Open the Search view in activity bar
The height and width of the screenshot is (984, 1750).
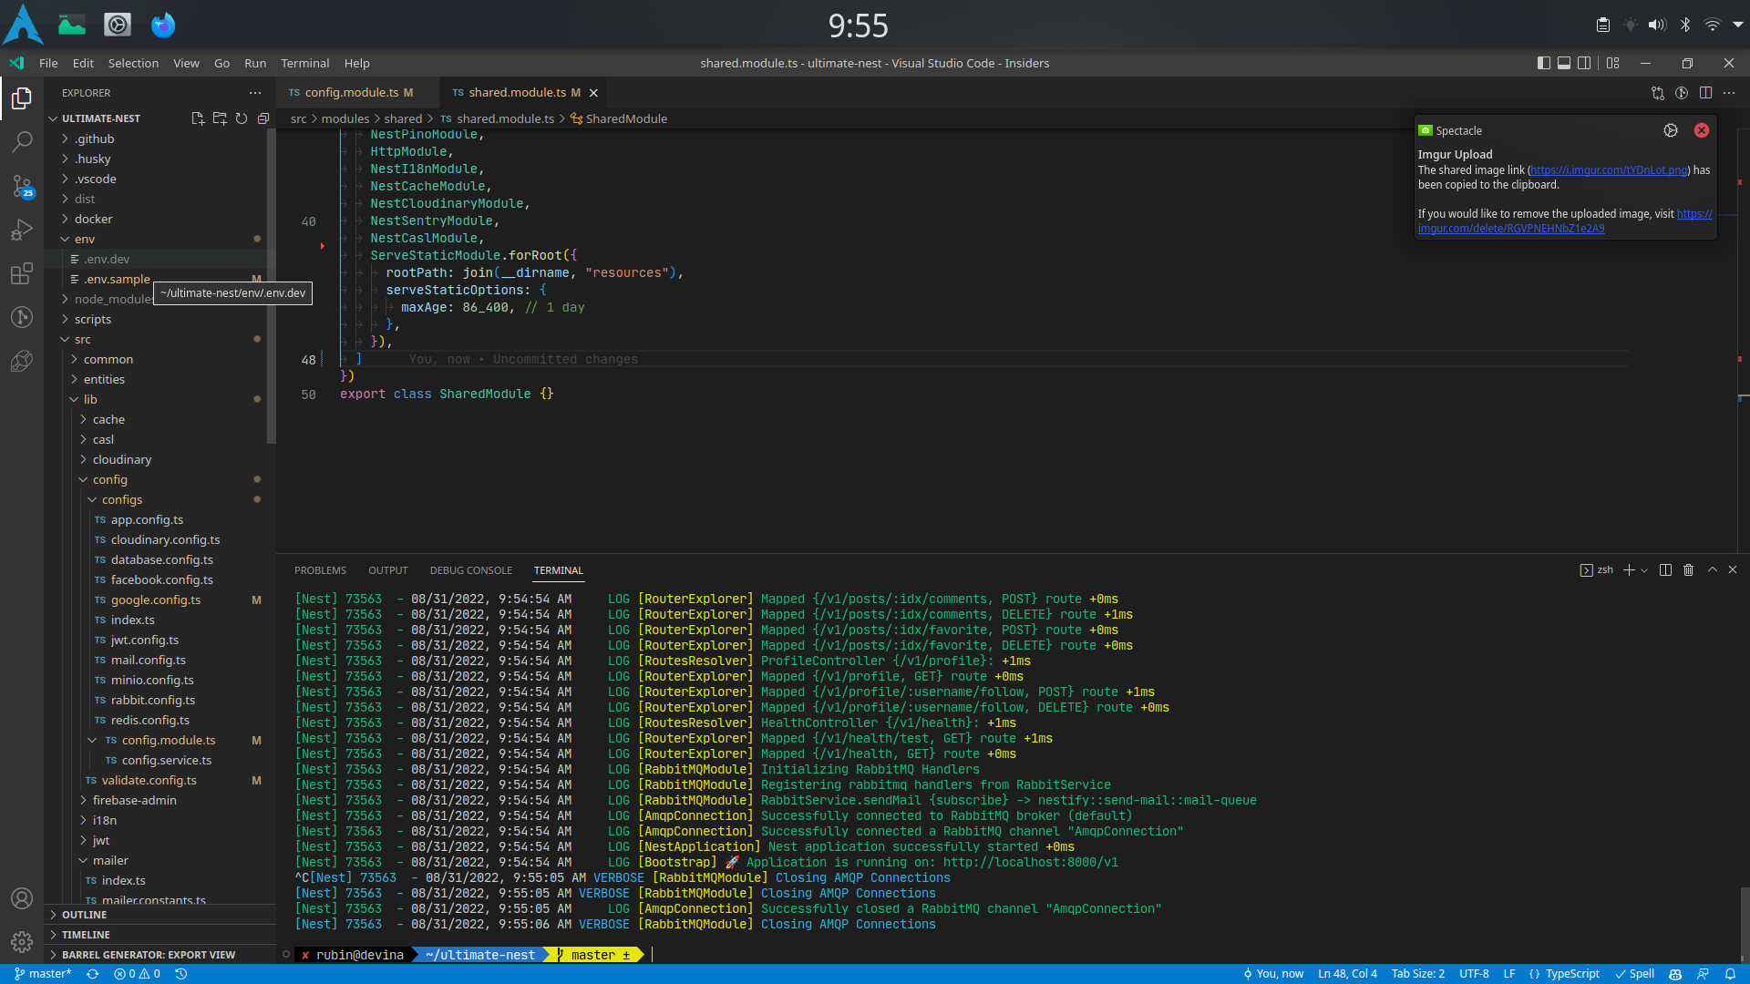coord(22,142)
